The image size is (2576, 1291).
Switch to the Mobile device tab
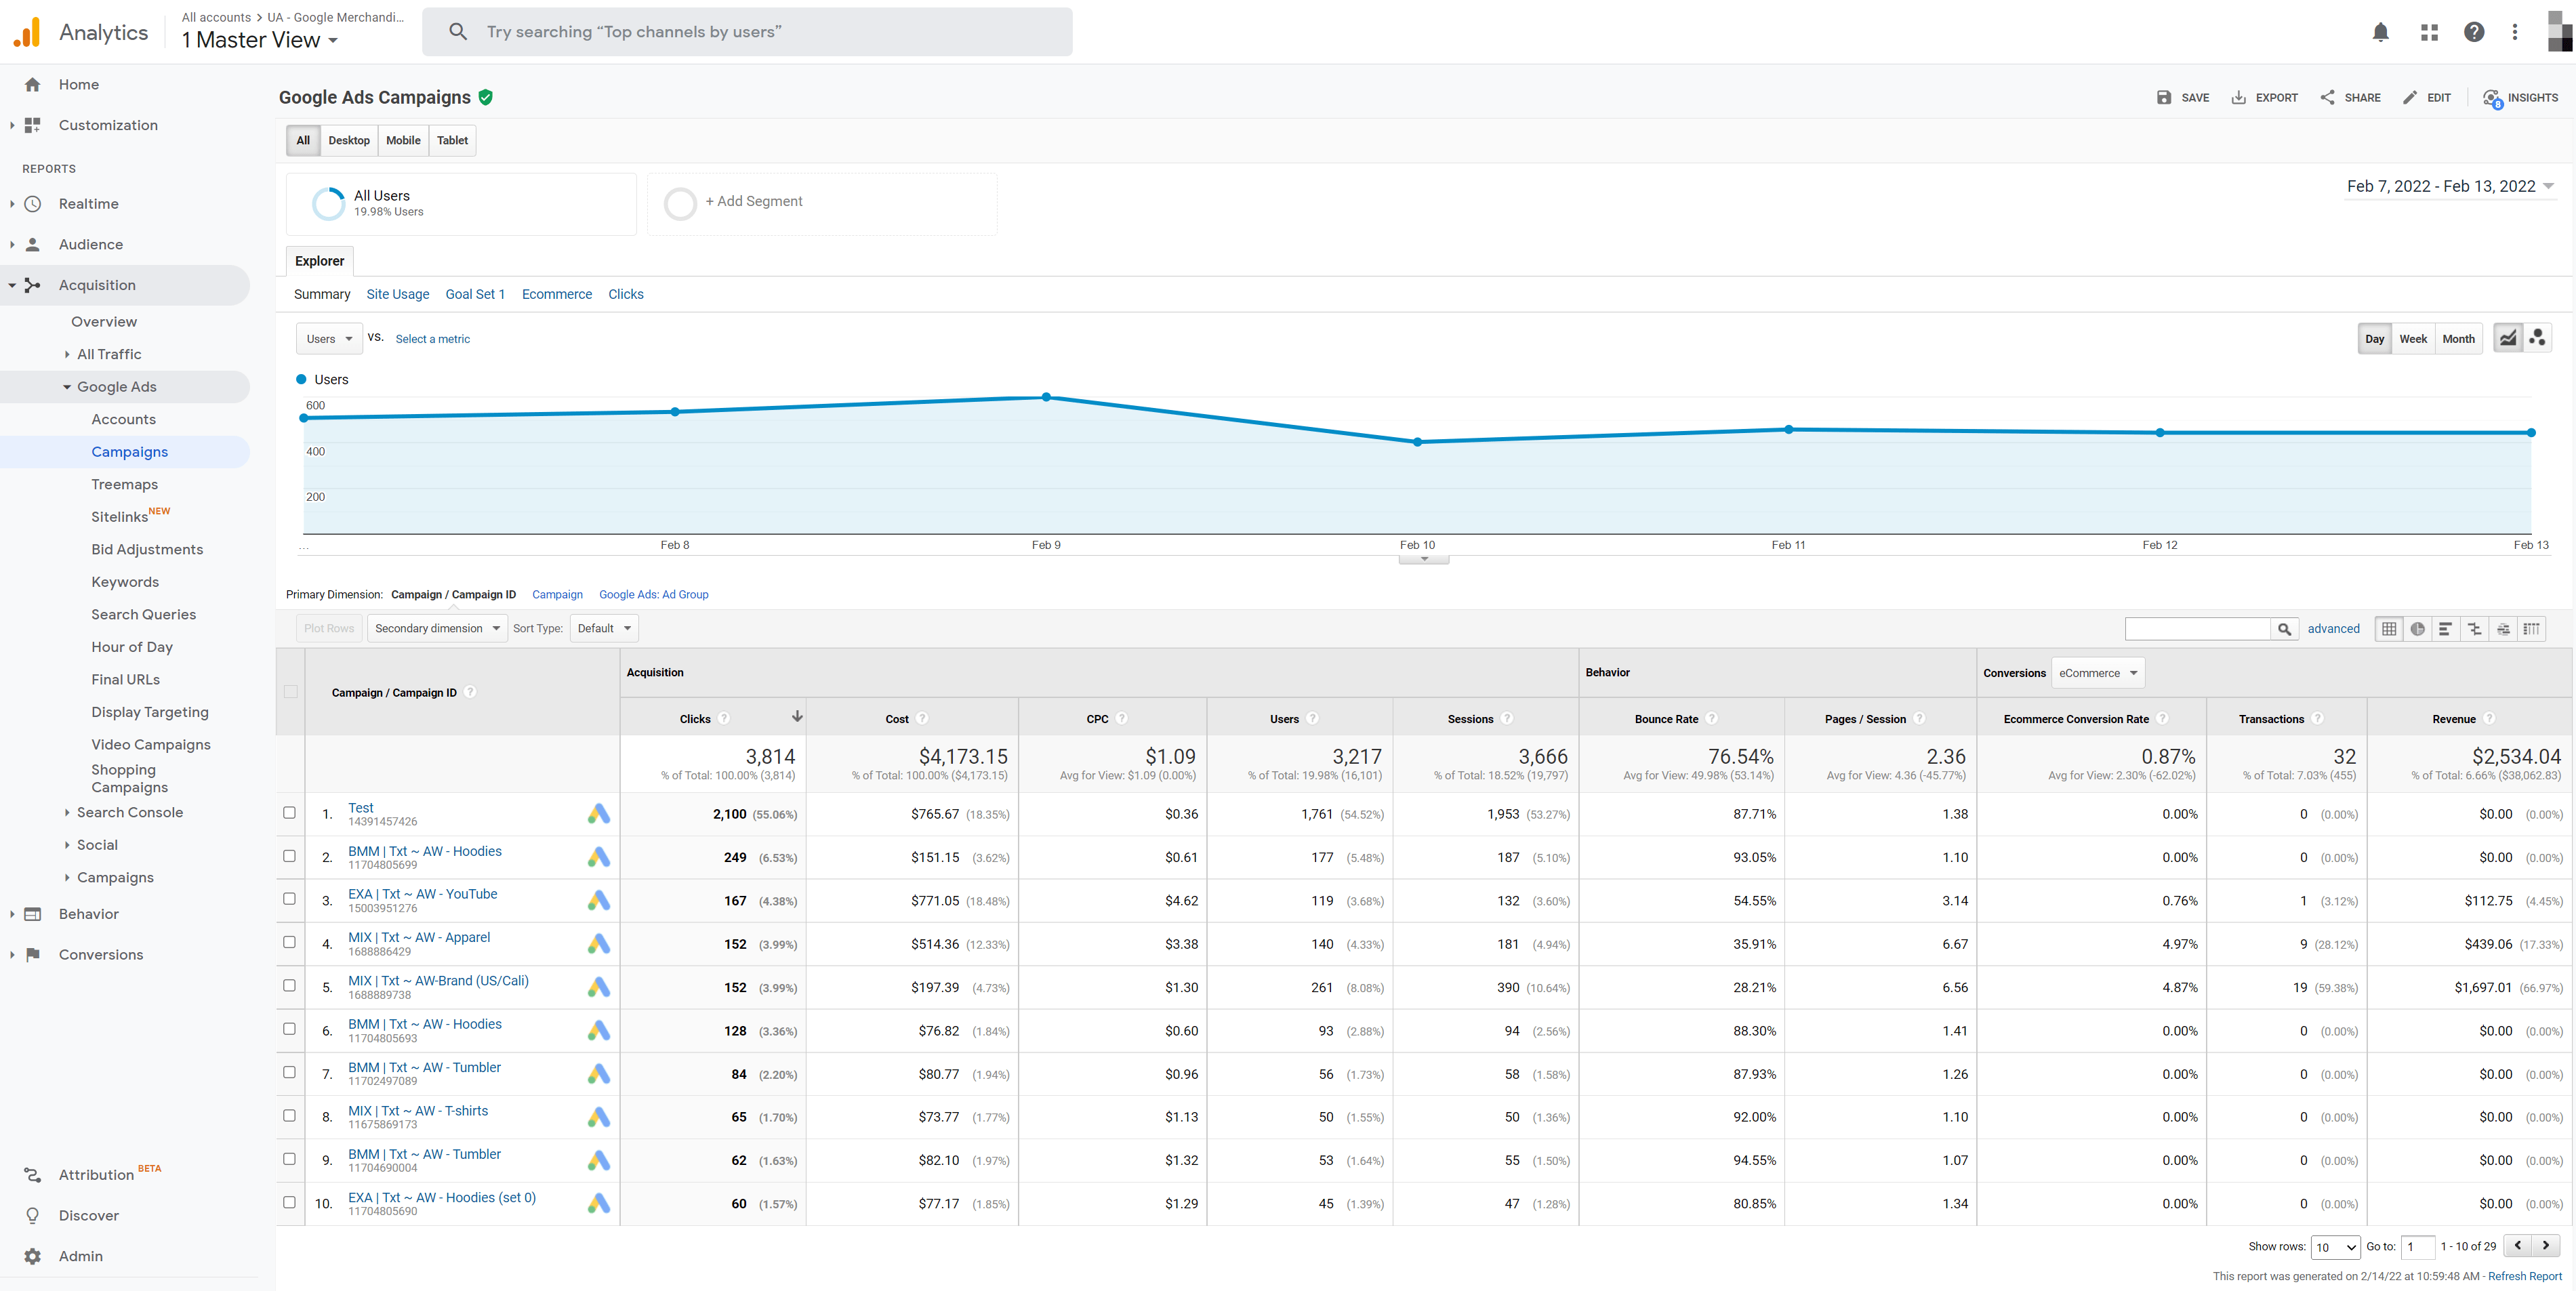click(x=403, y=140)
